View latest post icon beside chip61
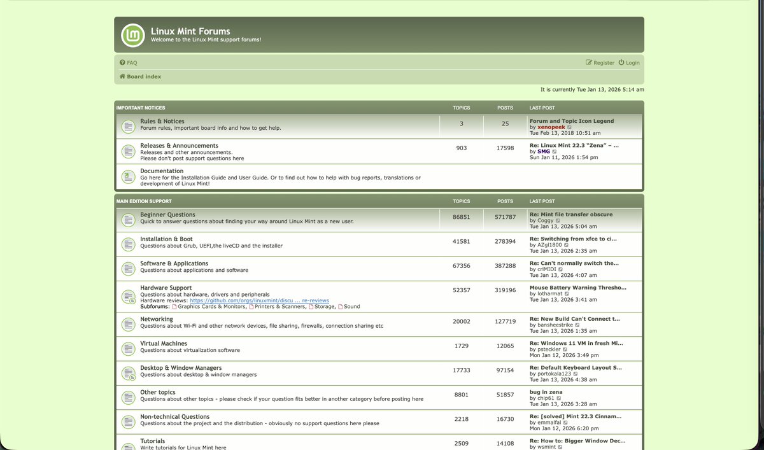This screenshot has width=764, height=450. coord(559,398)
